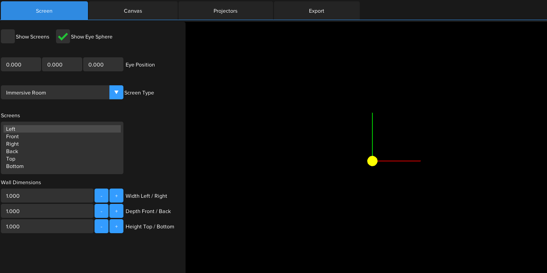Go to the Export tab
Image resolution: width=547 pixels, height=273 pixels.
pyautogui.click(x=316, y=11)
